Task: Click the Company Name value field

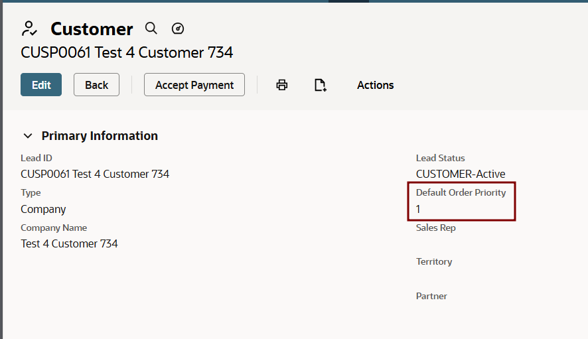Action: click(x=69, y=243)
